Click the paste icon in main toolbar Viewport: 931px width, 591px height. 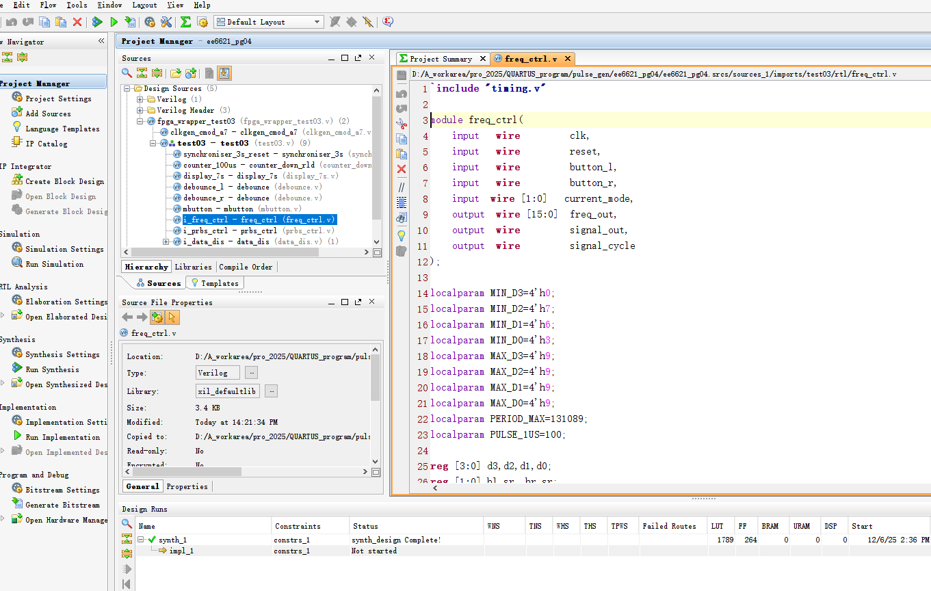pos(61,22)
